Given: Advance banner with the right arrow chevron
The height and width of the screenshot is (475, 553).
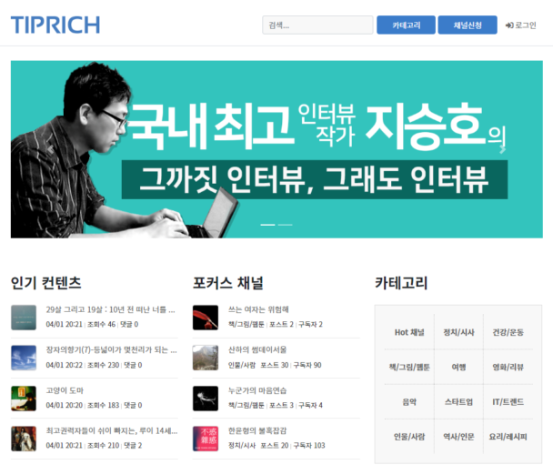Looking at the screenshot, I should [501, 149].
